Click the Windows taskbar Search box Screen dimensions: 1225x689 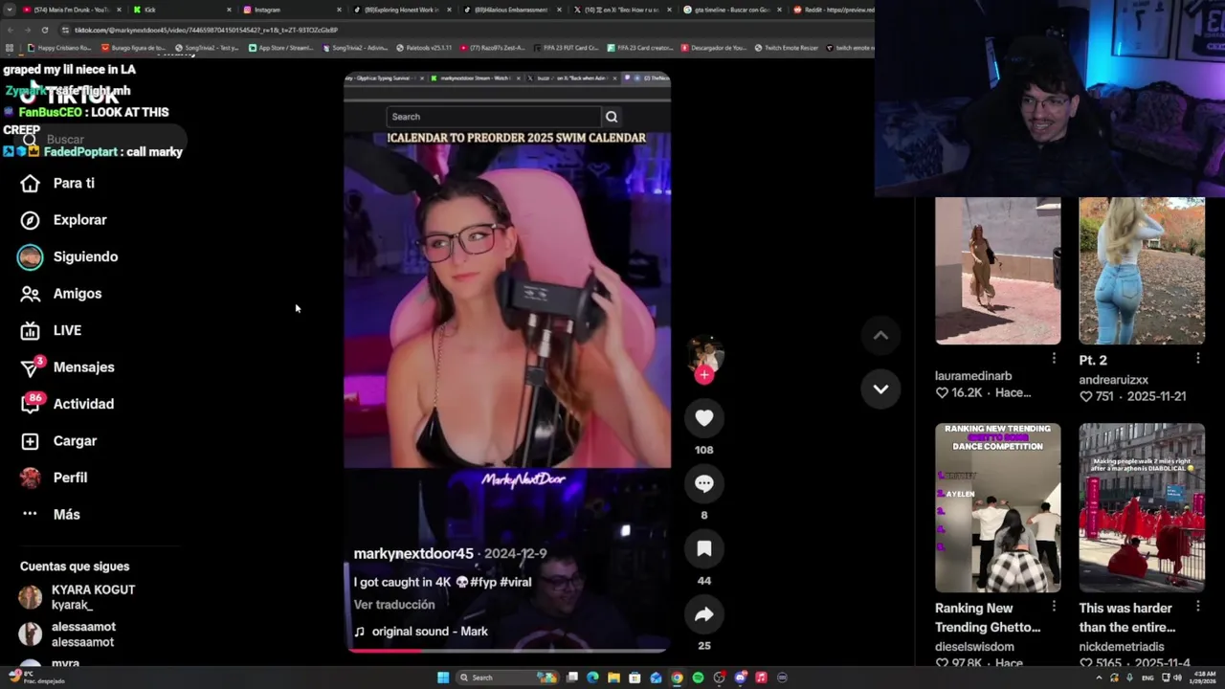click(507, 678)
